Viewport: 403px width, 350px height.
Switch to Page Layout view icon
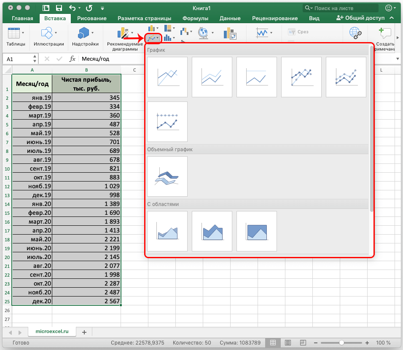coord(288,342)
